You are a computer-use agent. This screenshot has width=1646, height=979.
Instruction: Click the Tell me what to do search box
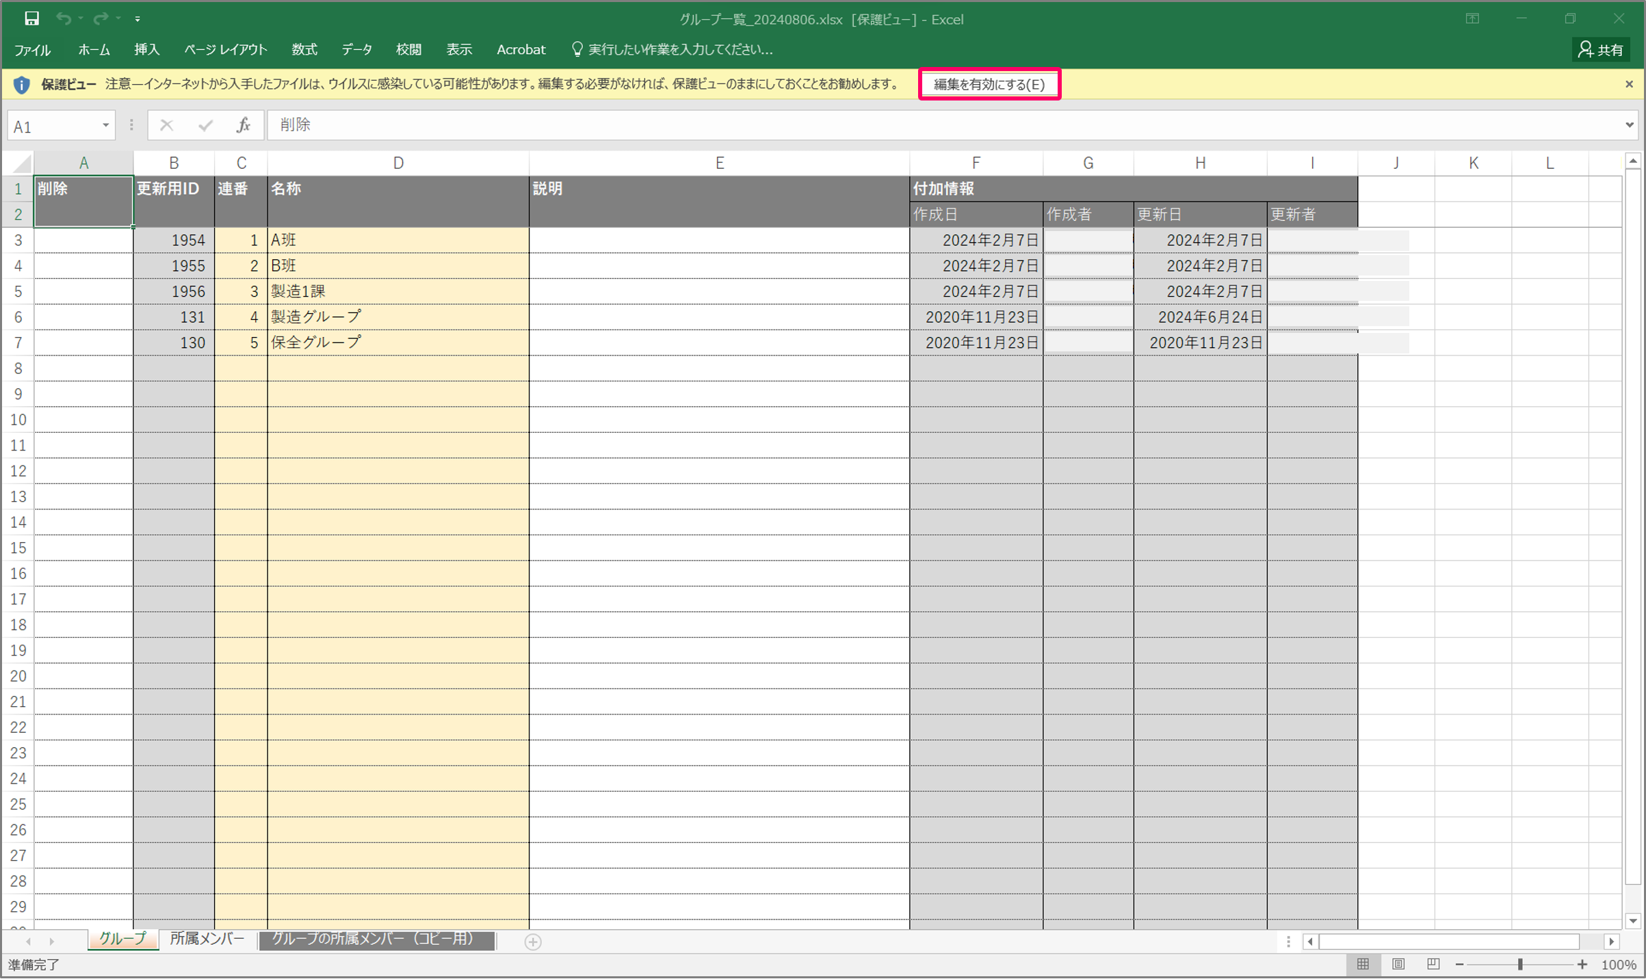tap(679, 49)
